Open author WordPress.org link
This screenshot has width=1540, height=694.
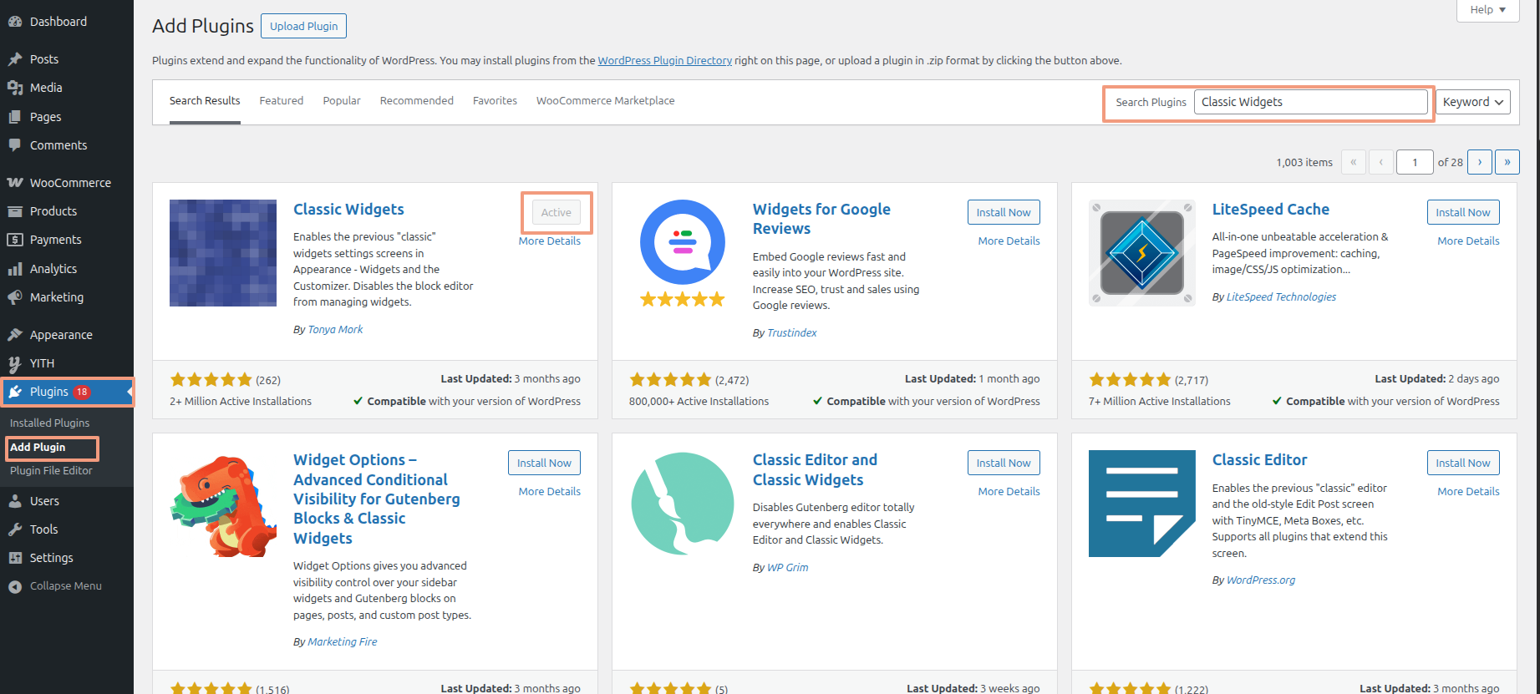[1261, 580]
